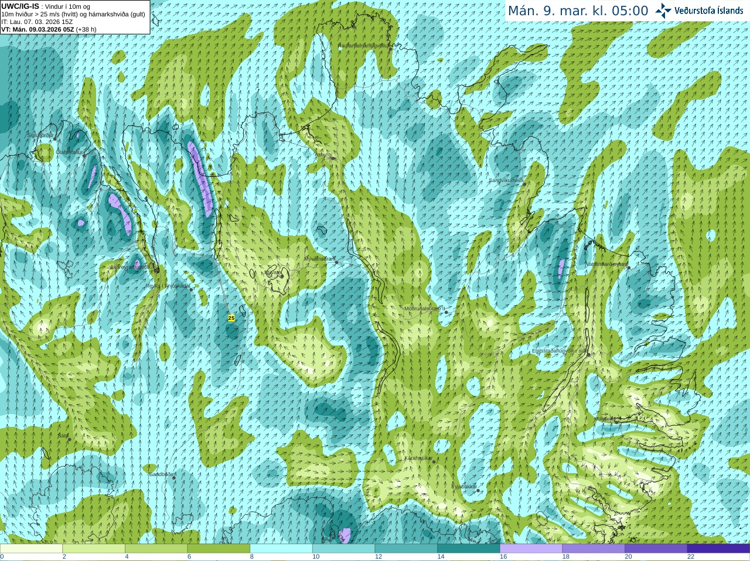This screenshot has width=750, height=561.
Task: Click the 'Vindur í 10m og' text
Action: point(67,6)
